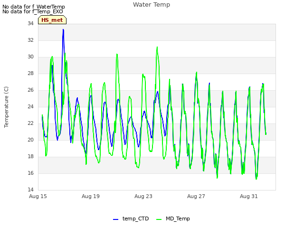
Task: Click the Aug 31 x-axis tick label
Action: (249, 196)
